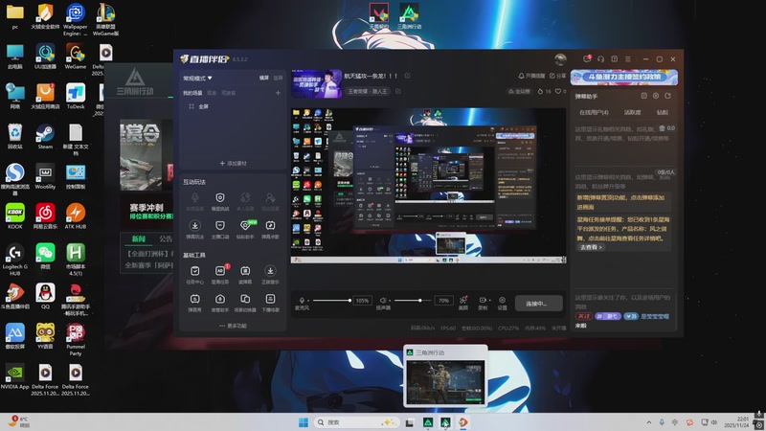Click the 直播伴侣 taskbar icon

pyautogui.click(x=462, y=422)
